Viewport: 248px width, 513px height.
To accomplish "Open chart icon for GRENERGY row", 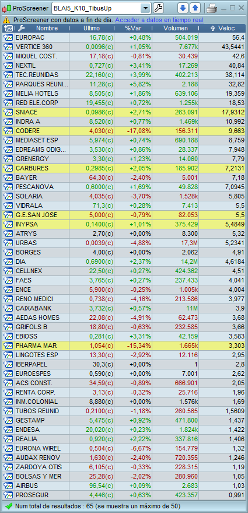I will tap(8, 159).
